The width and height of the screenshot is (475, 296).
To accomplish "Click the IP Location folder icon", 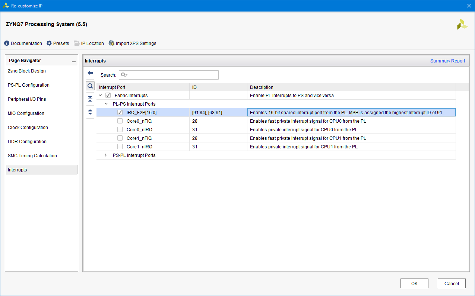I will point(77,44).
